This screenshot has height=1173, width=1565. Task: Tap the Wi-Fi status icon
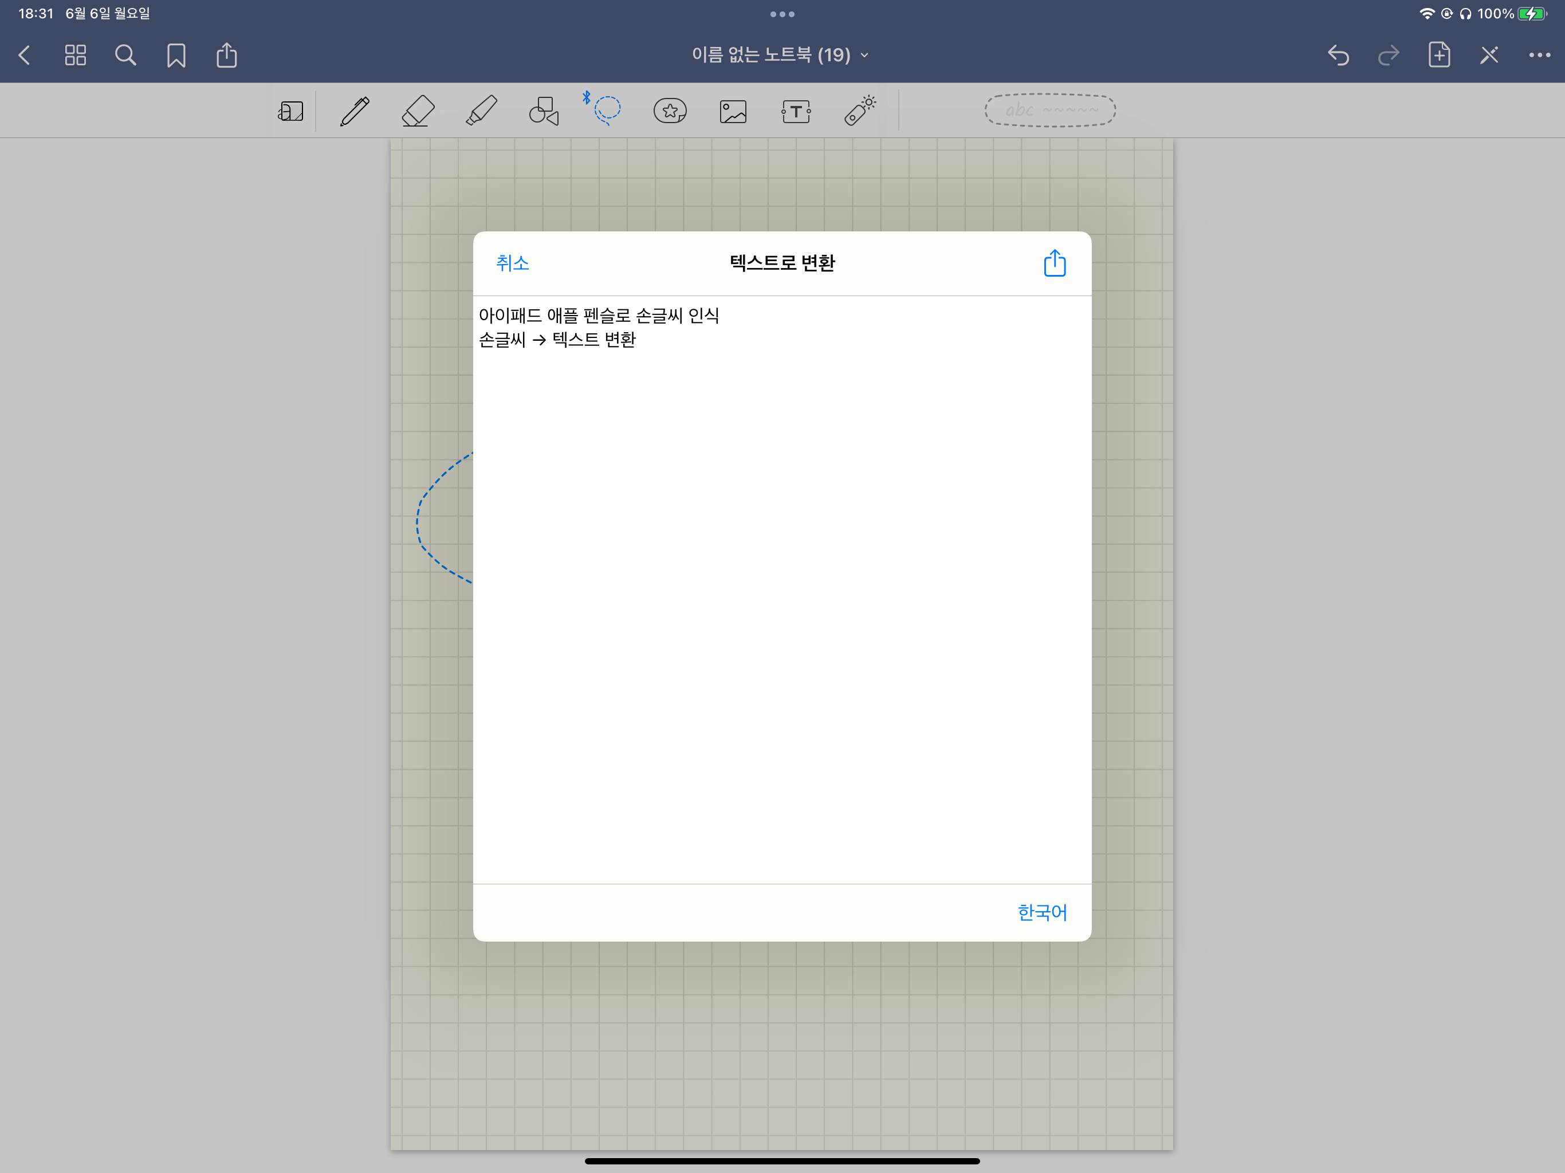1427,13
